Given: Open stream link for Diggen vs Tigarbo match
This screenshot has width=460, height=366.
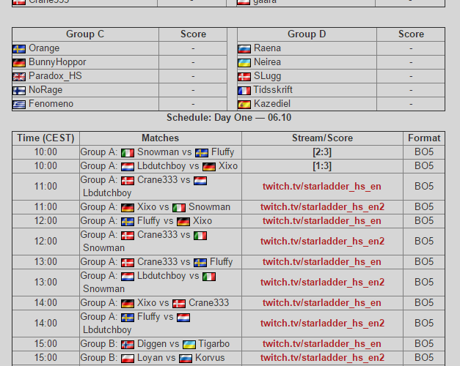Looking at the screenshot, I should pyautogui.click(x=322, y=344).
